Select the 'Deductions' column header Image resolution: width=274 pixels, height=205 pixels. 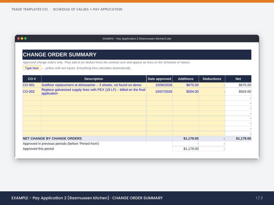click(212, 79)
